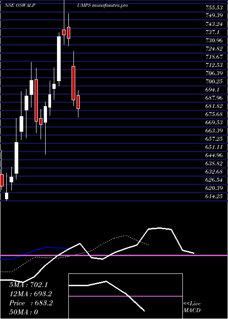Select the 755.53 price axis label
228x319 pixels.
(214, 8)
